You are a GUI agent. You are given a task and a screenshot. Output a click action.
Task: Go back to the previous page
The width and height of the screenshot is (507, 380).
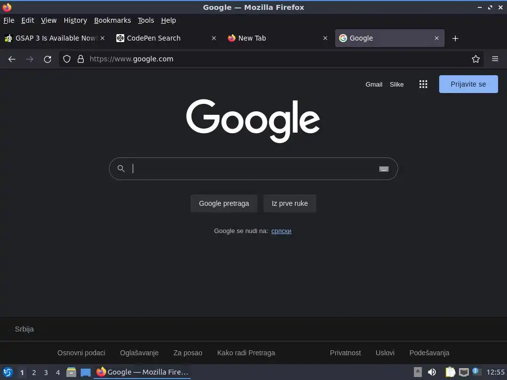click(x=12, y=59)
